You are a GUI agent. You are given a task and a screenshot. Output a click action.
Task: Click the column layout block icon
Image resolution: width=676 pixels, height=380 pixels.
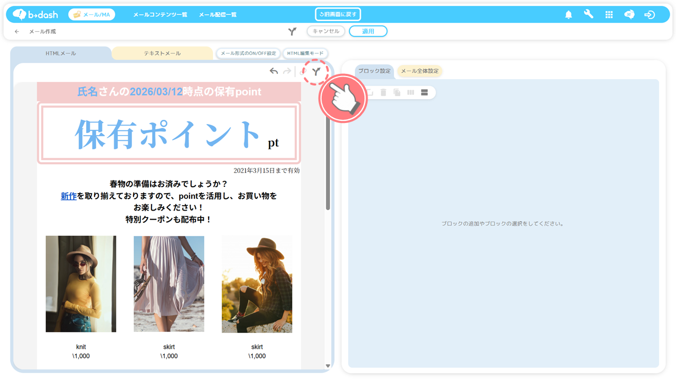coord(410,92)
